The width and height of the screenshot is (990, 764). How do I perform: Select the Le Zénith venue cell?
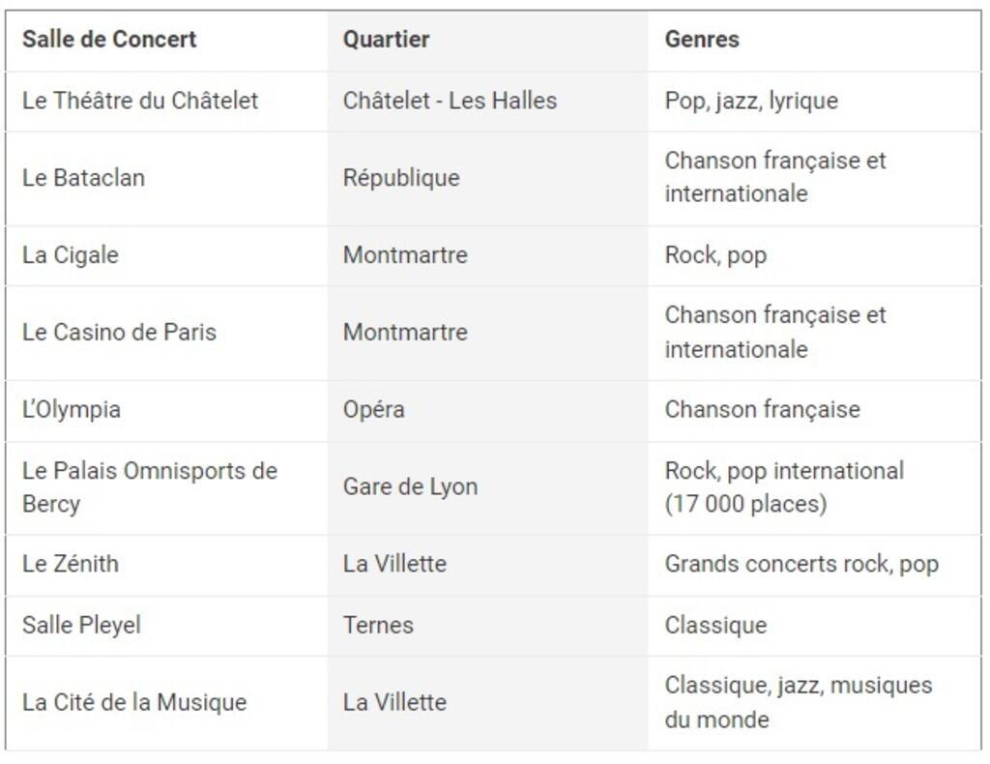[166, 565]
